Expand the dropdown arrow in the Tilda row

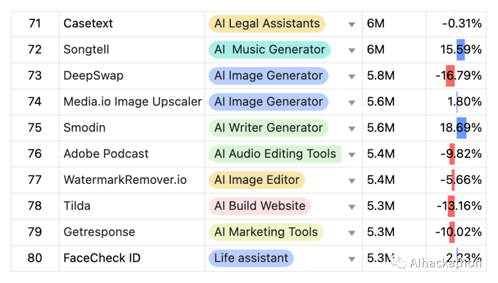[352, 207]
